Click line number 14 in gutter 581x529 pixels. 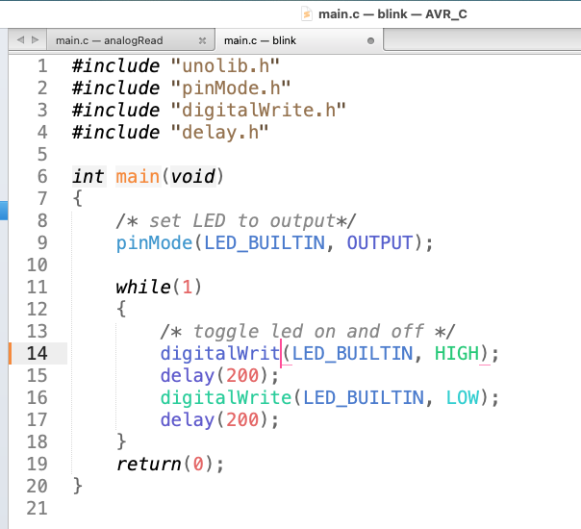[x=38, y=353]
